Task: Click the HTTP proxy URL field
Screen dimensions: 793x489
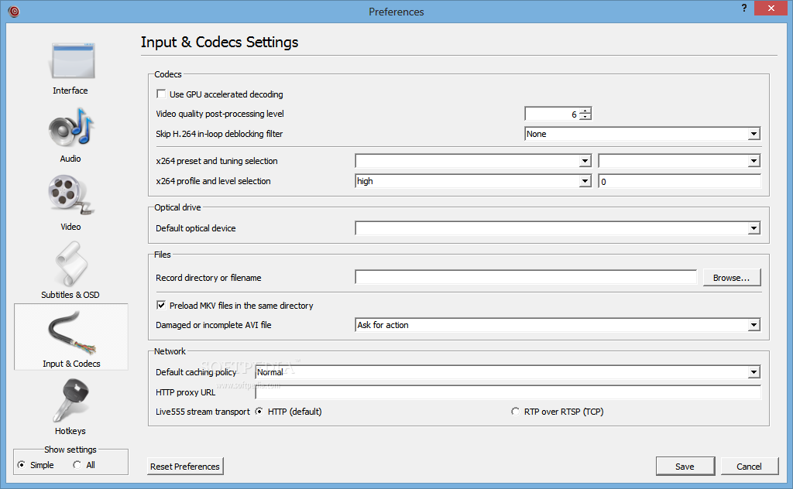Action: pos(507,392)
